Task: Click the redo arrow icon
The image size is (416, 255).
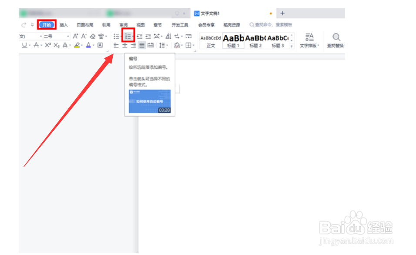Action: click(x=23, y=25)
